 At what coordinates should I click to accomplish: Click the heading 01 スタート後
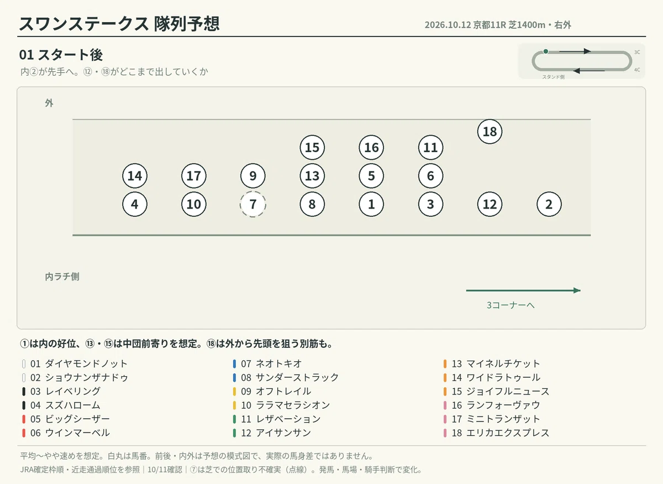point(61,55)
